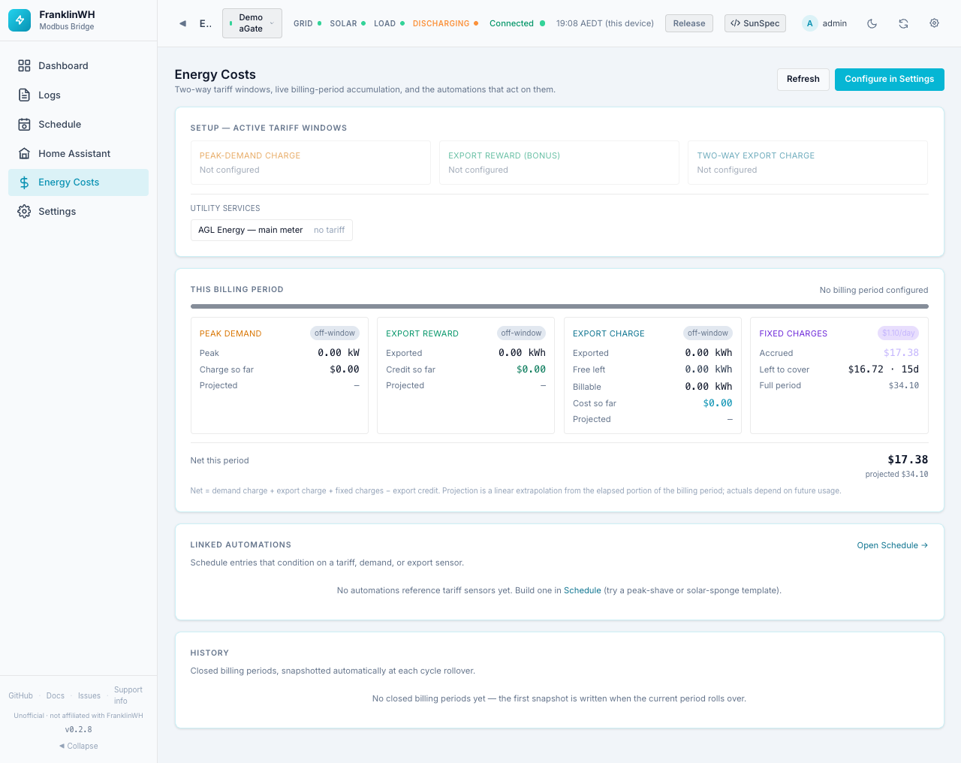Click the sync refresh icon in header

pyautogui.click(x=903, y=23)
